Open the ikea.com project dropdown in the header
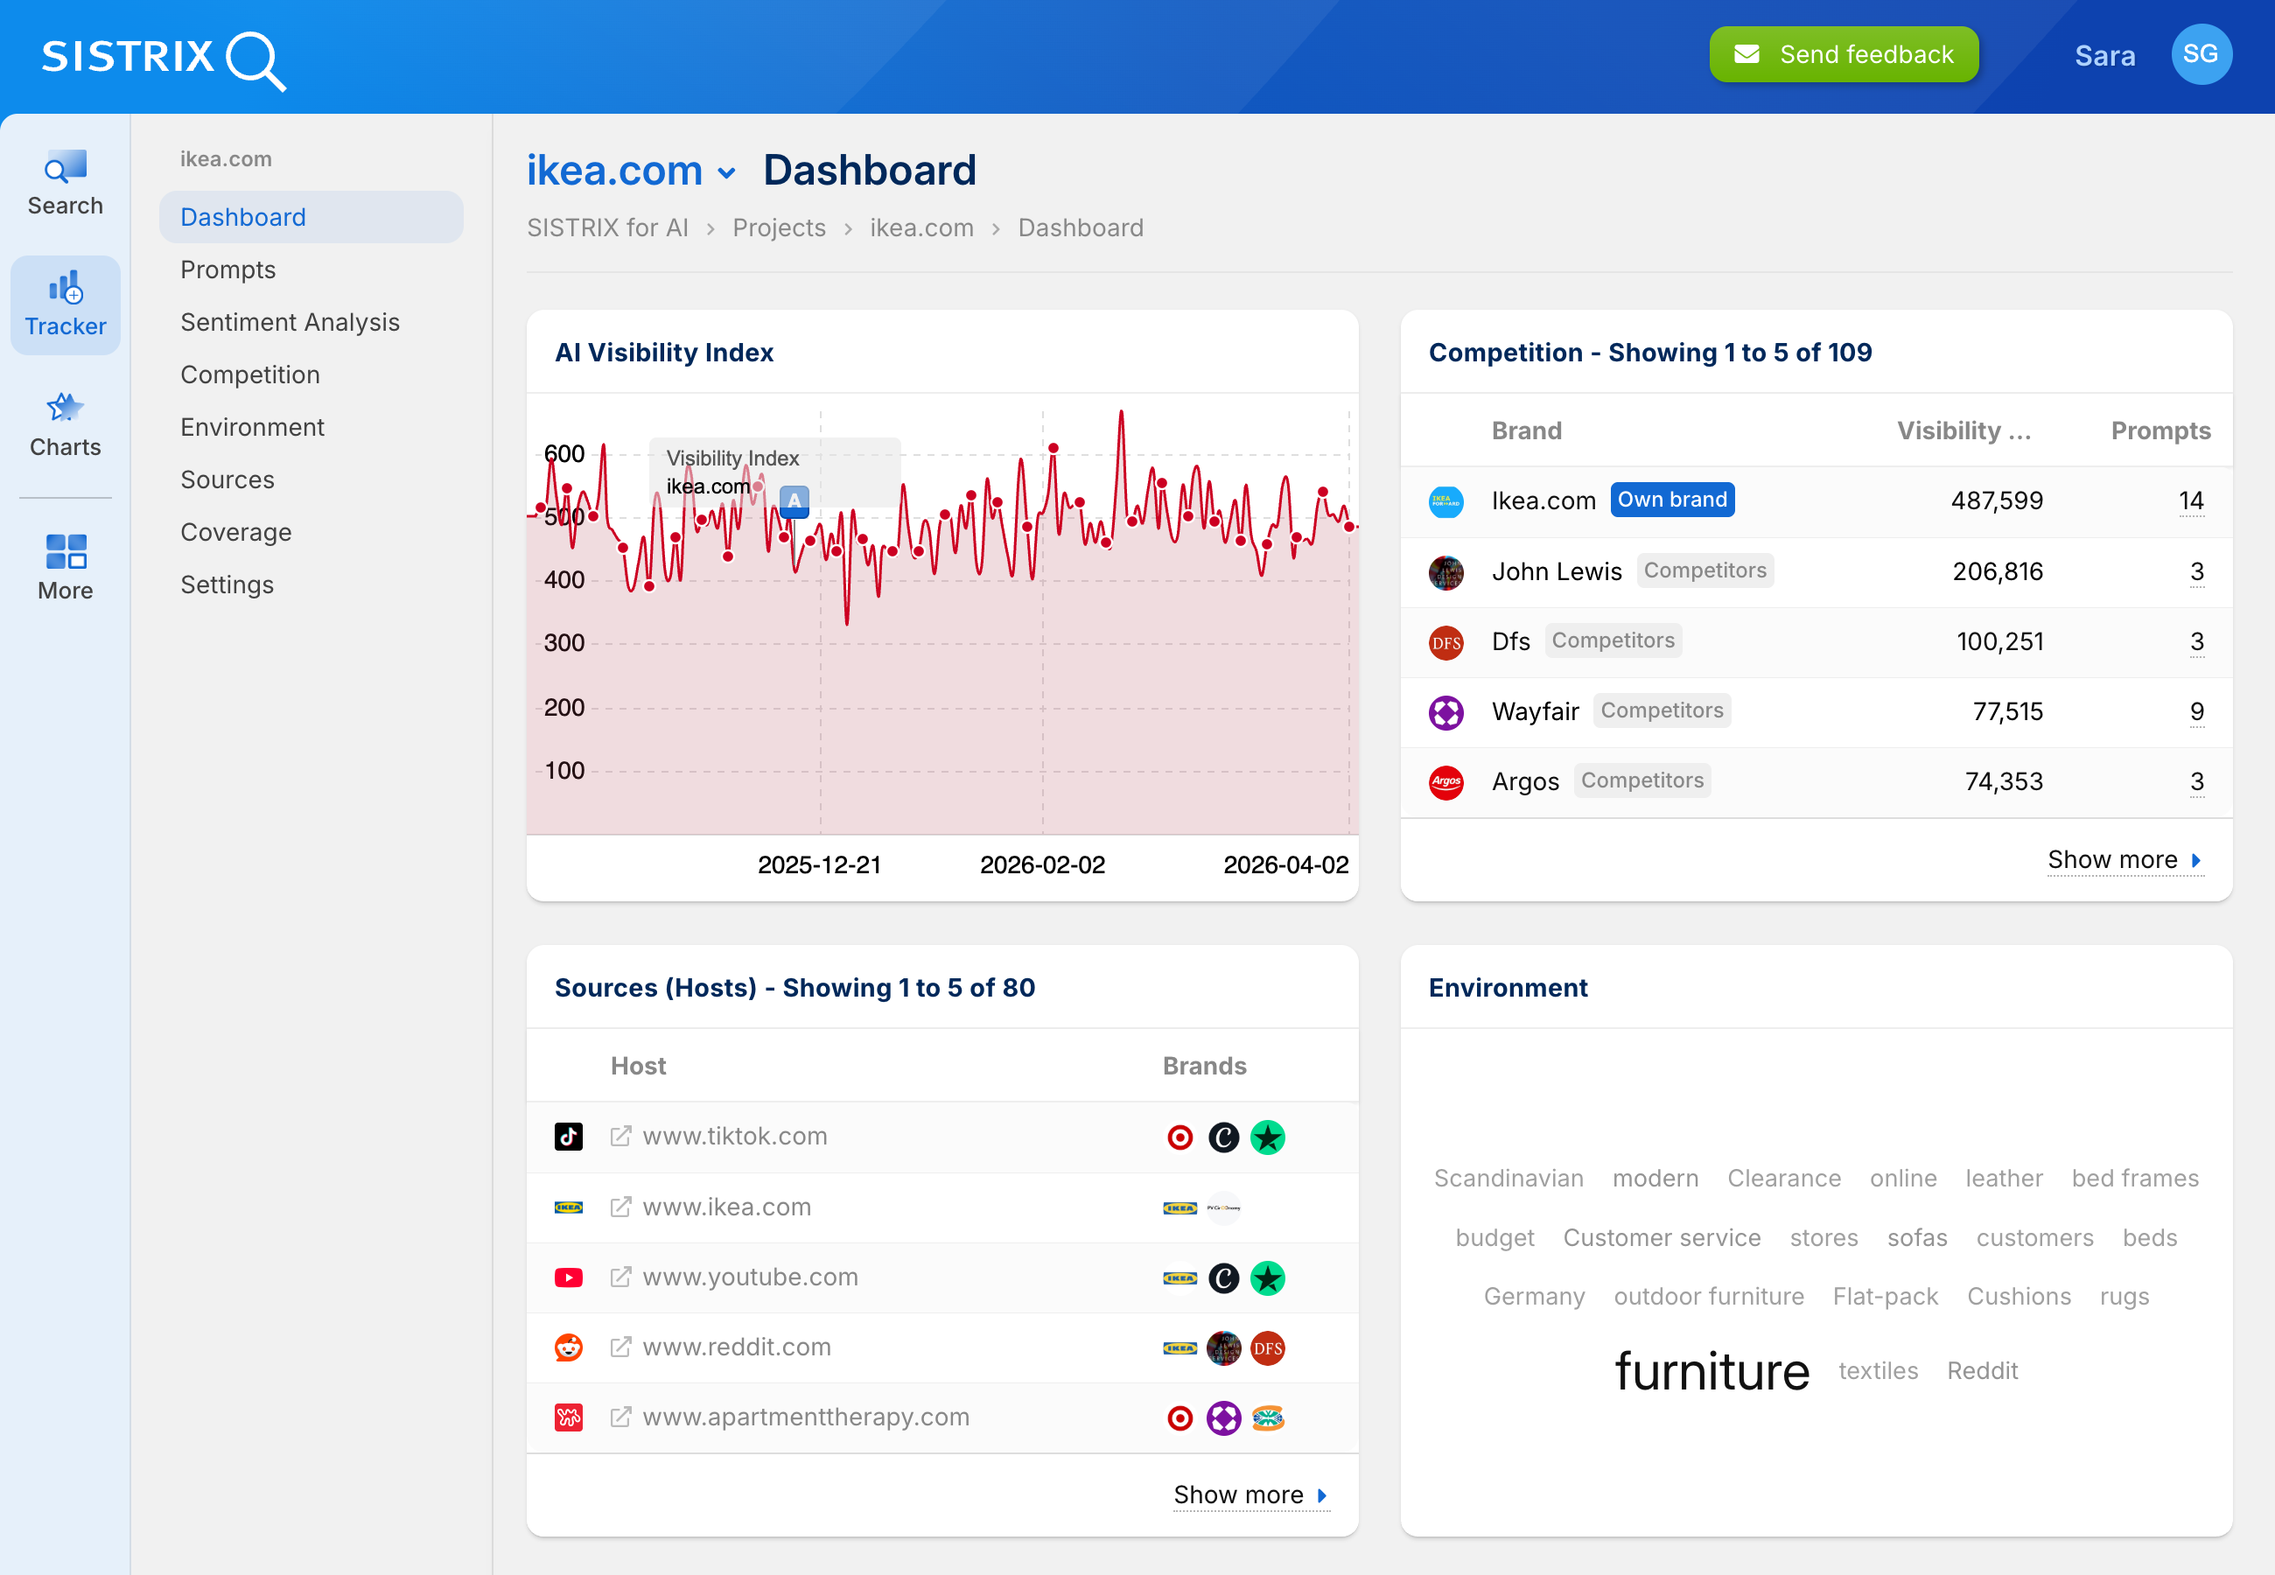 (727, 171)
